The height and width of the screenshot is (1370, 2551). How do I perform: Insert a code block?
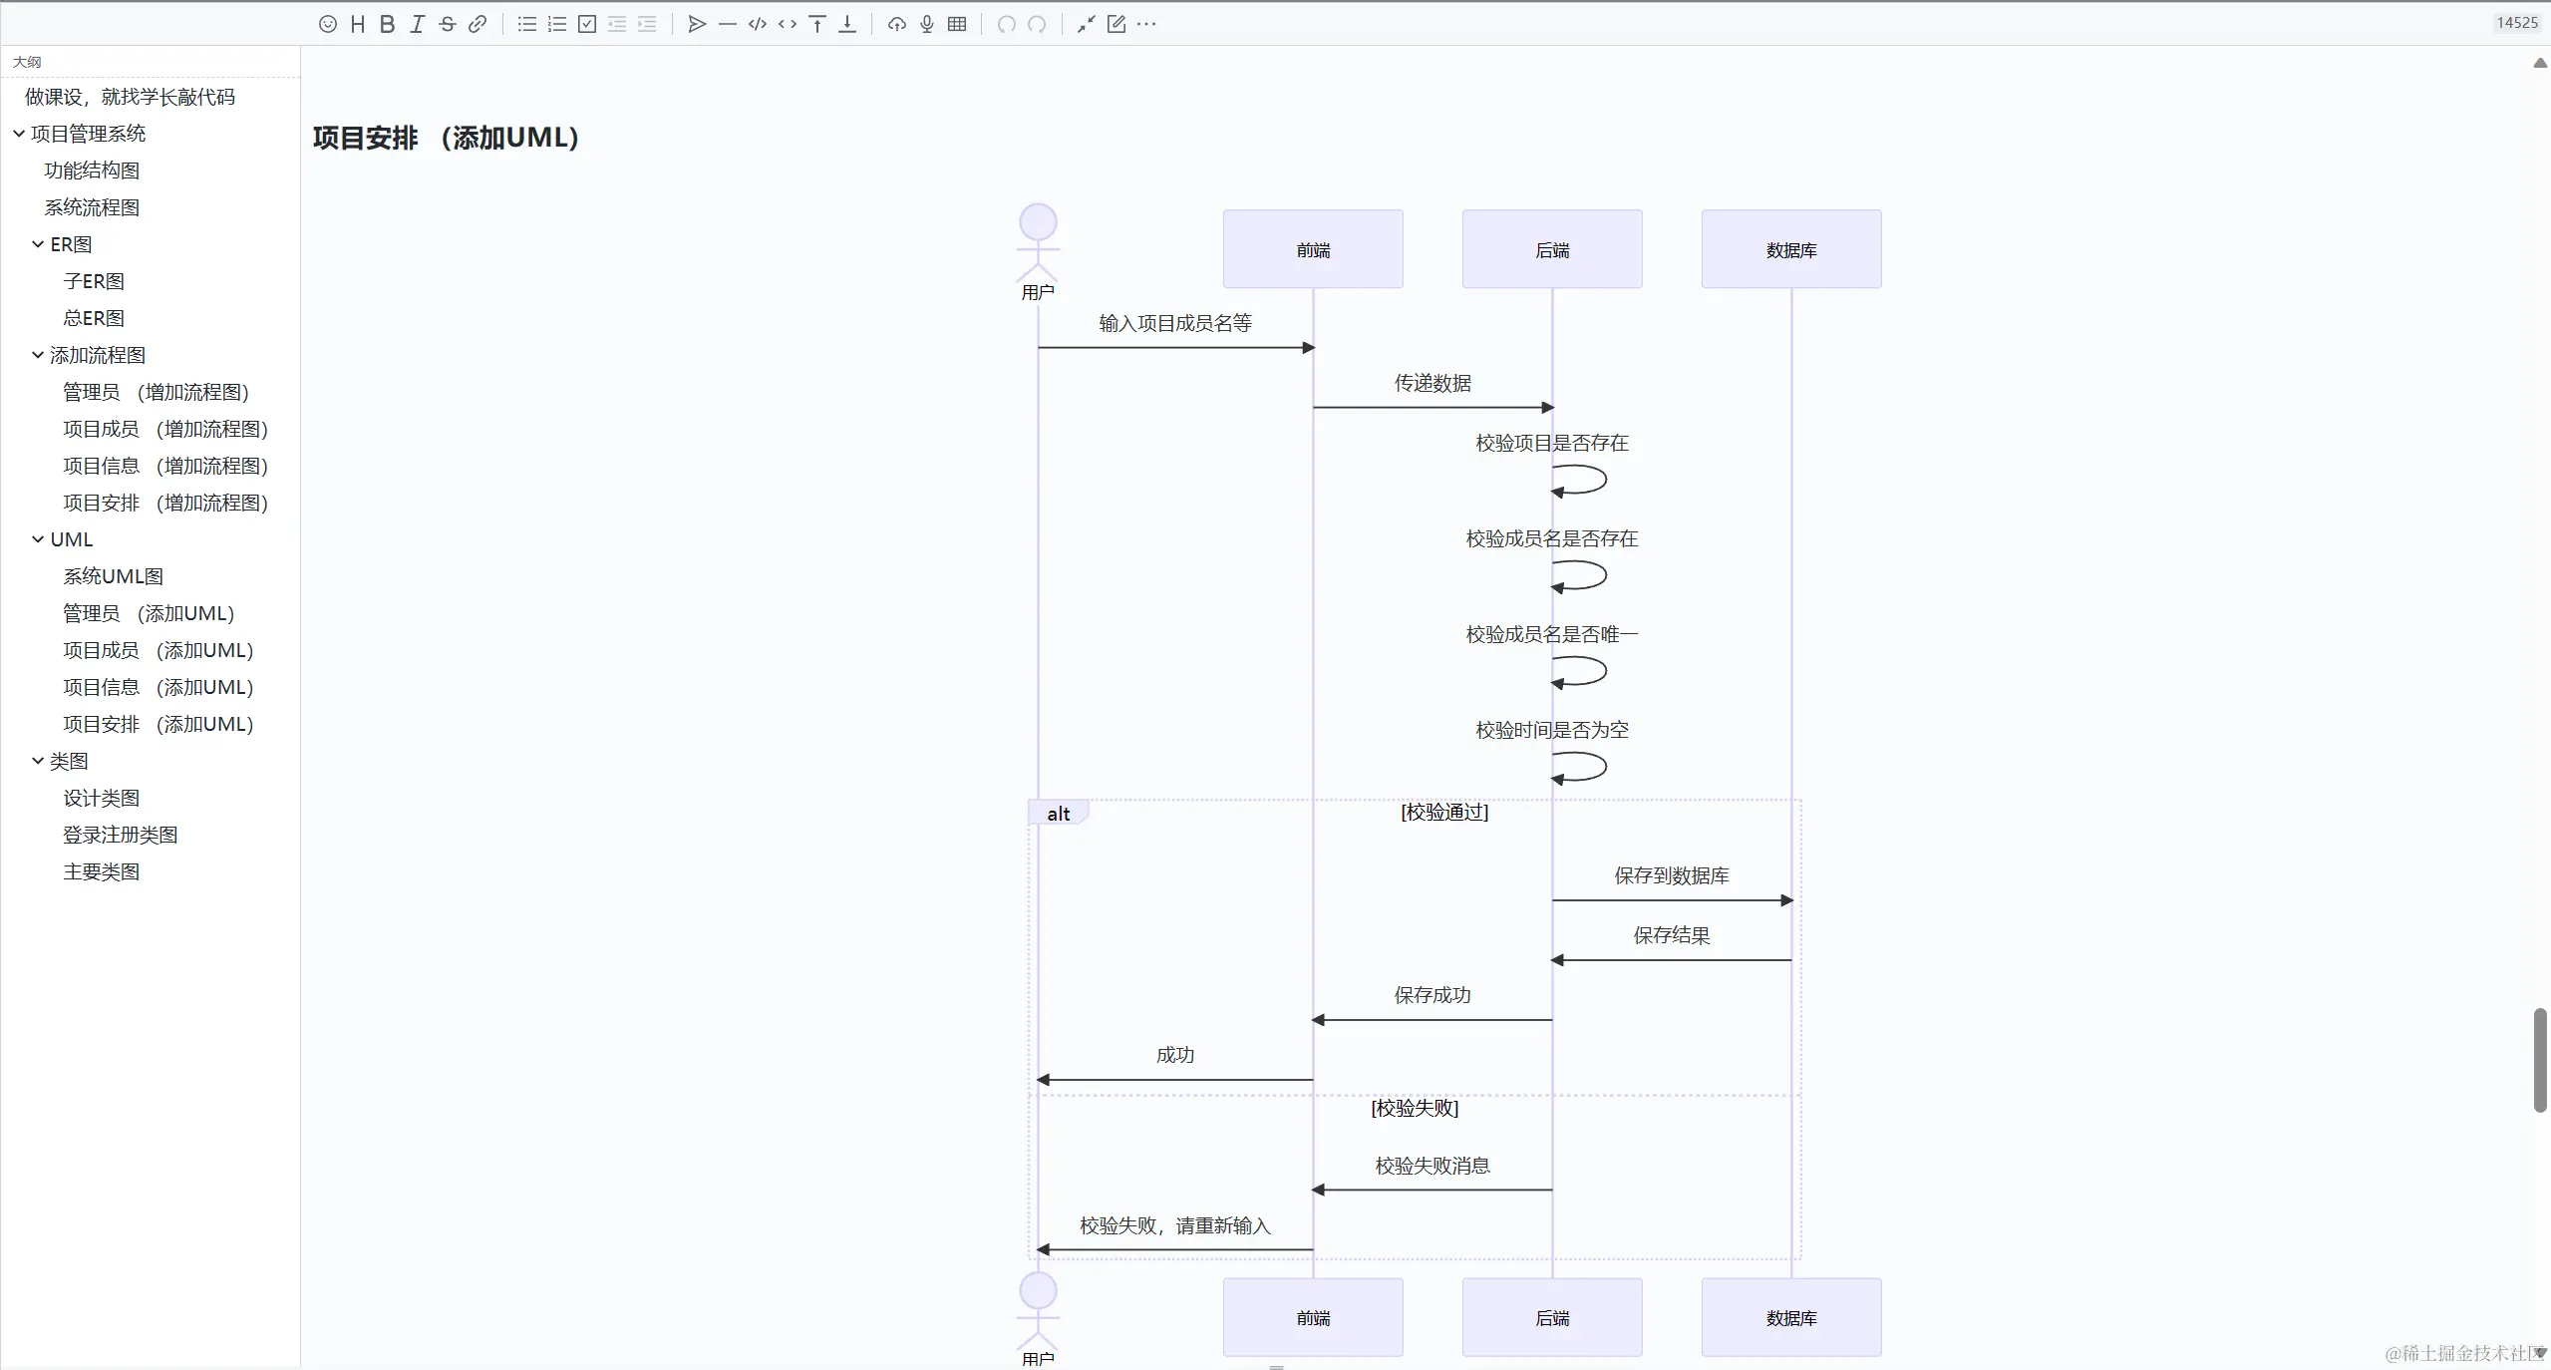[758, 24]
